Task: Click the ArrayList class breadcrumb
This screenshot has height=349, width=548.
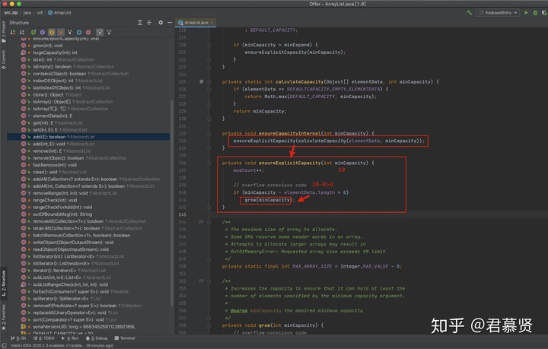Action: point(59,13)
